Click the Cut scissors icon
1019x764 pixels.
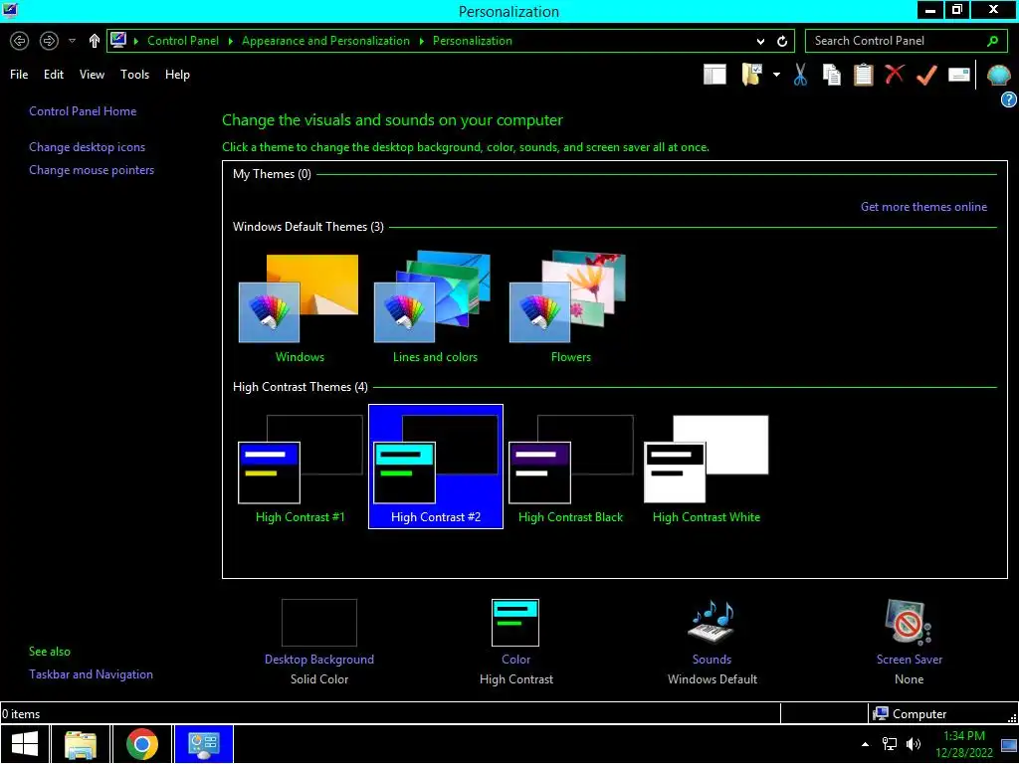(x=800, y=75)
